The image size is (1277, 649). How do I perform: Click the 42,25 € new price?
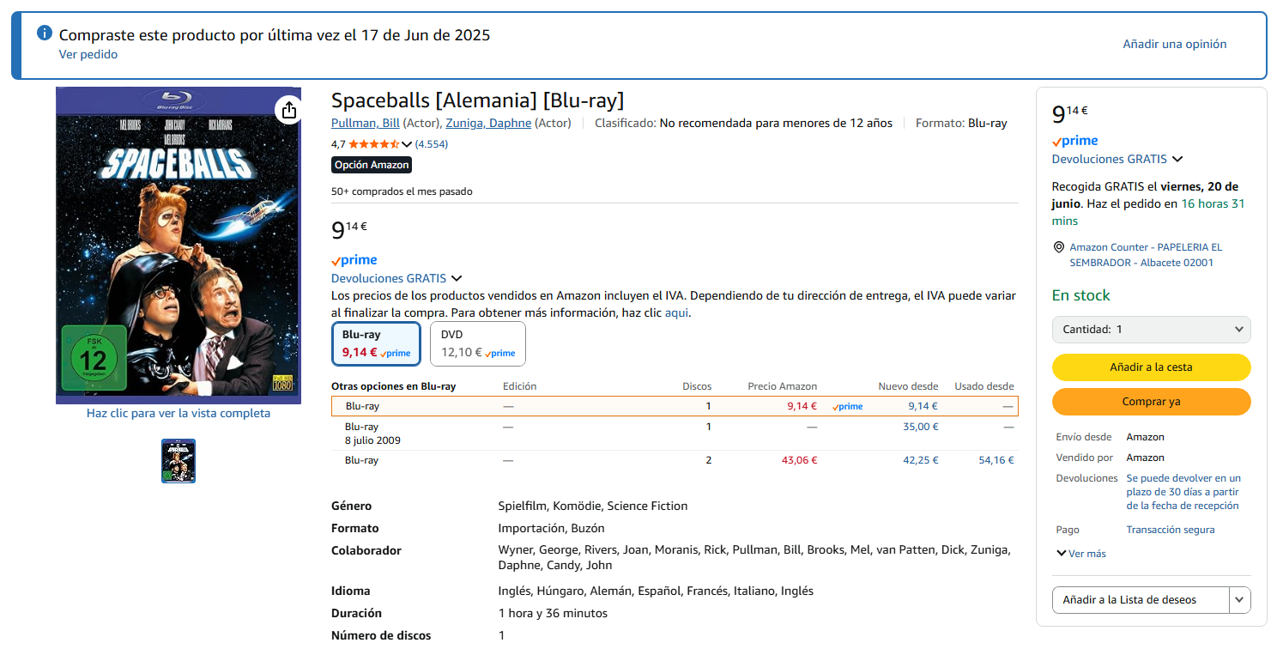921,460
